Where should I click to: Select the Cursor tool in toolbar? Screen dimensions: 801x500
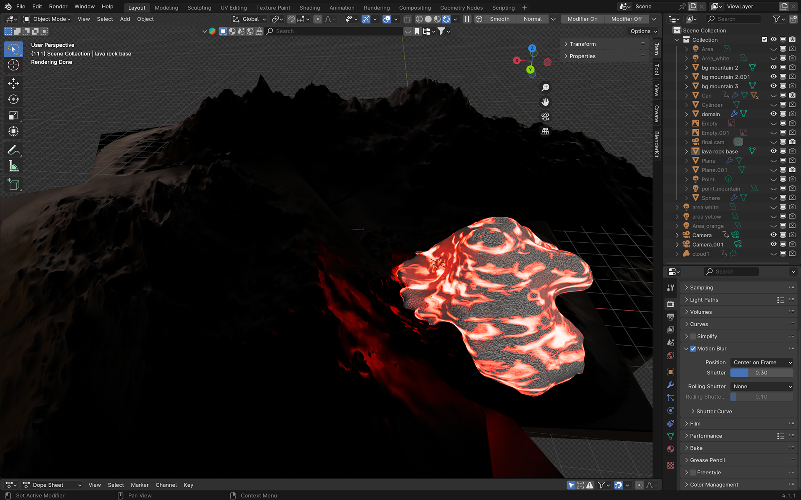click(13, 65)
